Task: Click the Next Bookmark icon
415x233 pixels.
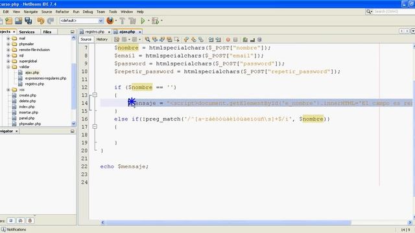Action: click(x=194, y=39)
